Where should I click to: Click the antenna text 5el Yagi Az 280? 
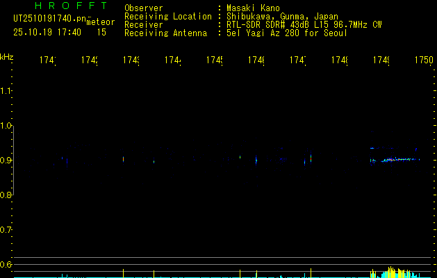[264, 33]
